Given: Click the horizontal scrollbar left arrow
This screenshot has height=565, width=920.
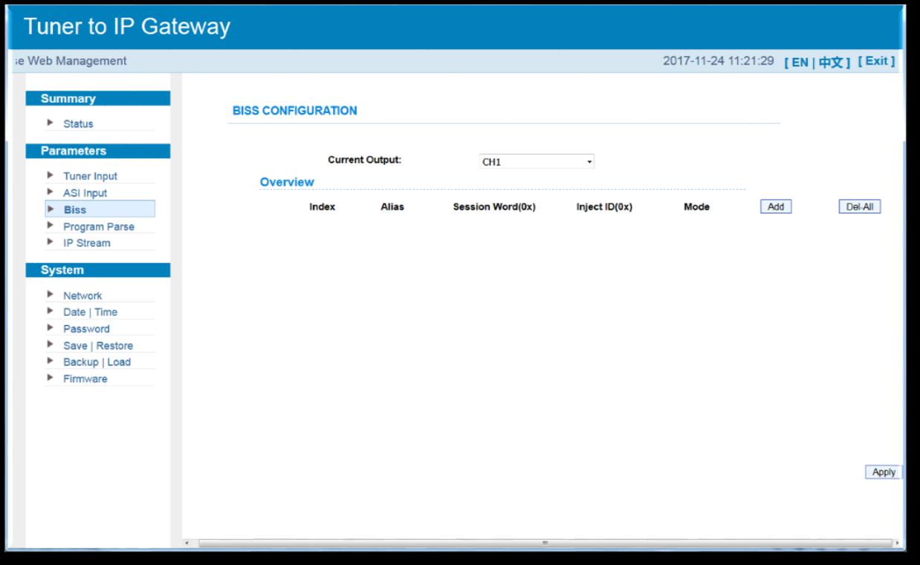Looking at the screenshot, I should (x=187, y=544).
